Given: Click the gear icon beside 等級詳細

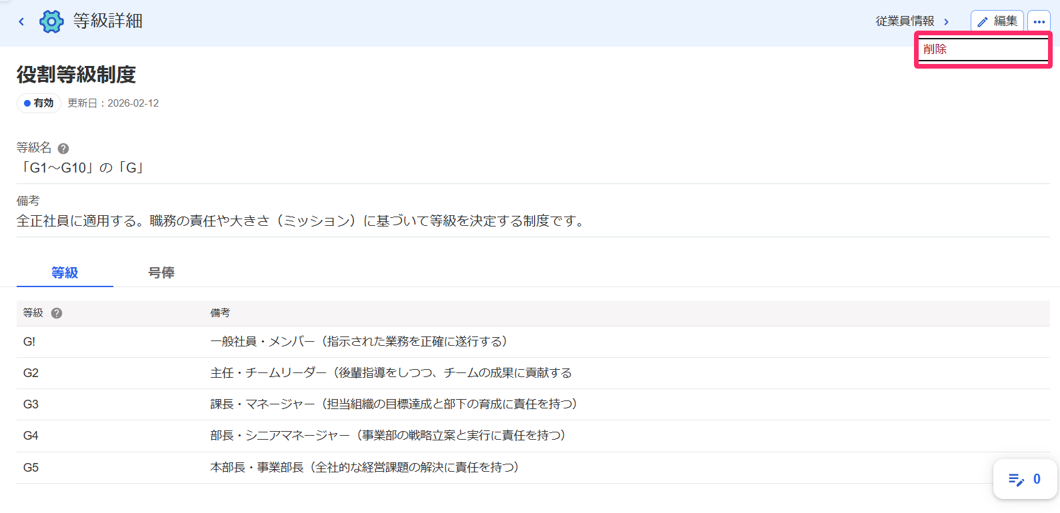Looking at the screenshot, I should (x=51, y=21).
